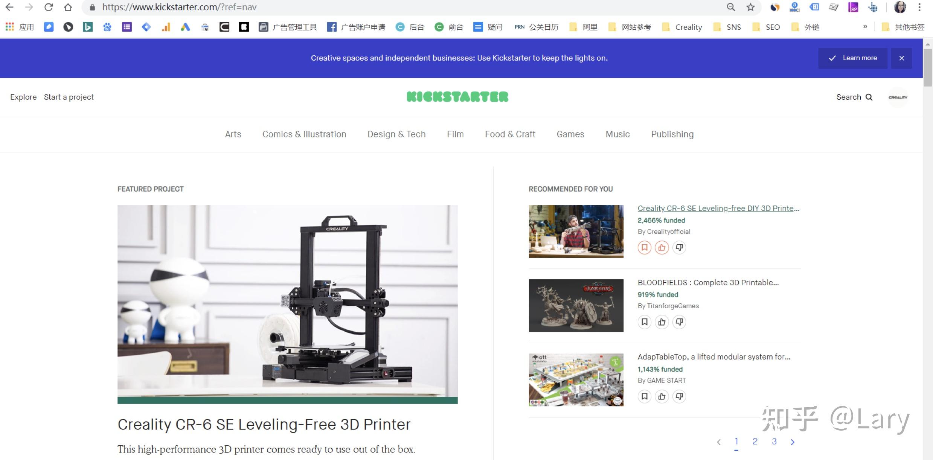Toggle thumbs up on BLOODFIELDS project
Image resolution: width=933 pixels, height=460 pixels.
(x=662, y=322)
